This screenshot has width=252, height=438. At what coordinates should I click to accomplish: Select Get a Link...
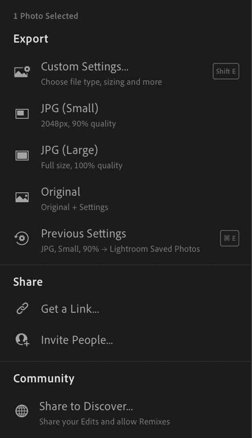(x=126, y=309)
